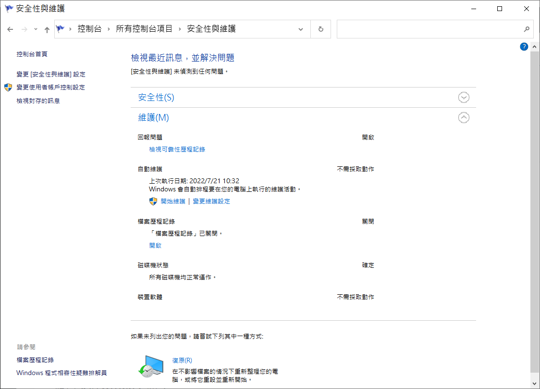Click the back navigation arrow

[10, 29]
